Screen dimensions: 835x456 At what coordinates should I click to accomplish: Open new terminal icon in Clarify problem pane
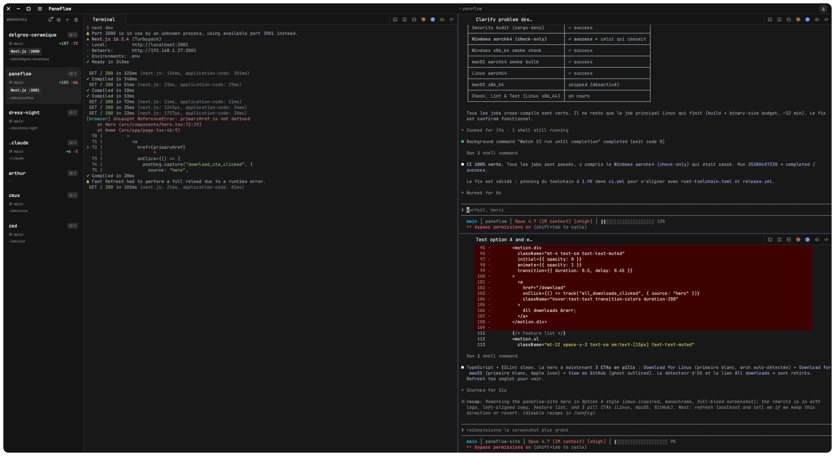click(770, 19)
